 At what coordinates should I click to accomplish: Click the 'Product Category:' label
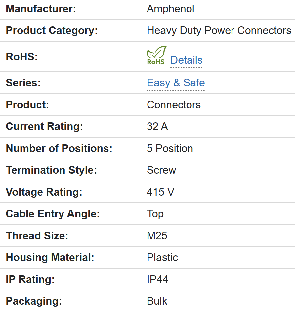click(52, 31)
